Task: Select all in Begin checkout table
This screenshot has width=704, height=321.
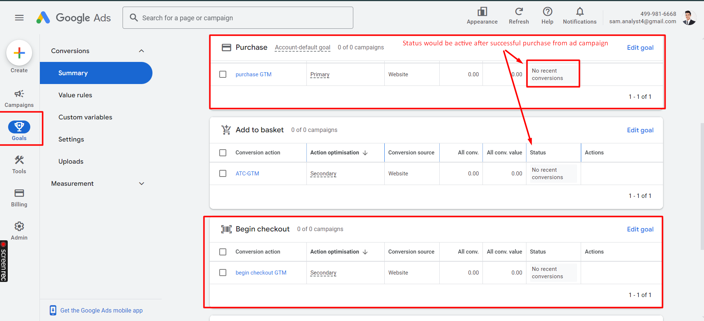Action: (x=223, y=252)
